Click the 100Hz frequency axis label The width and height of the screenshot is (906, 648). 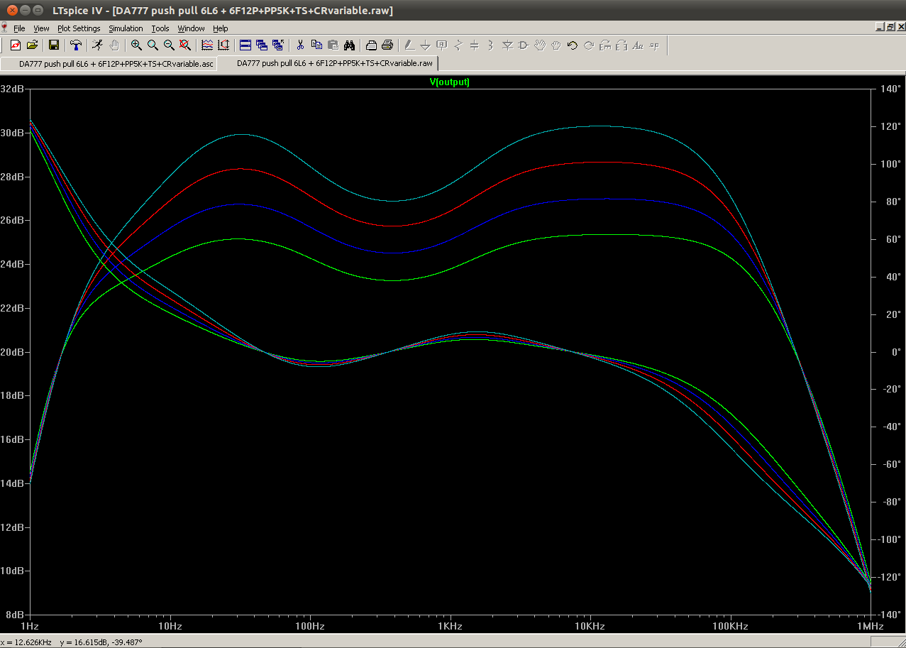pyautogui.click(x=310, y=627)
